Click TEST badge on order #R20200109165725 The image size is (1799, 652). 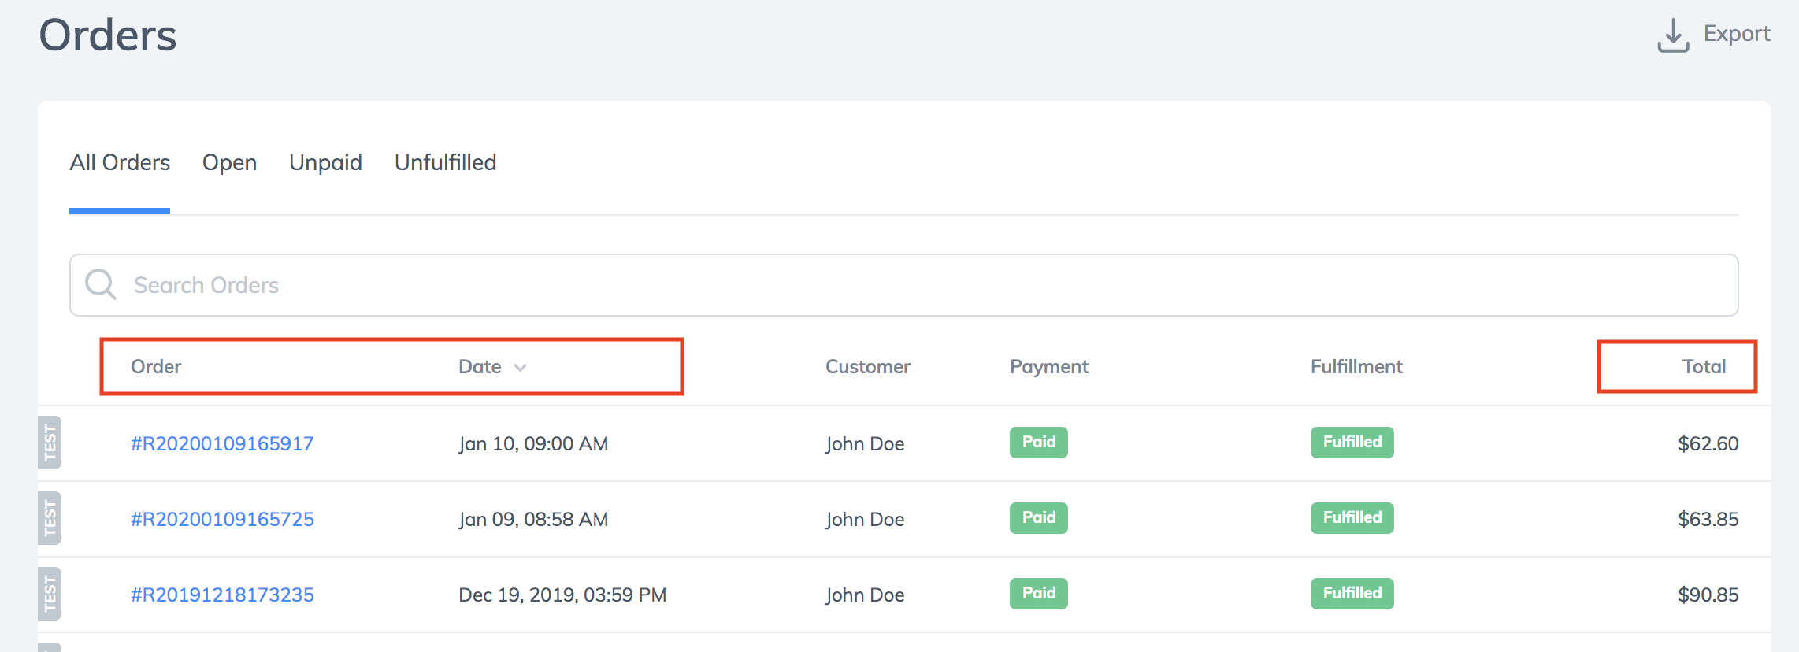pos(50,518)
